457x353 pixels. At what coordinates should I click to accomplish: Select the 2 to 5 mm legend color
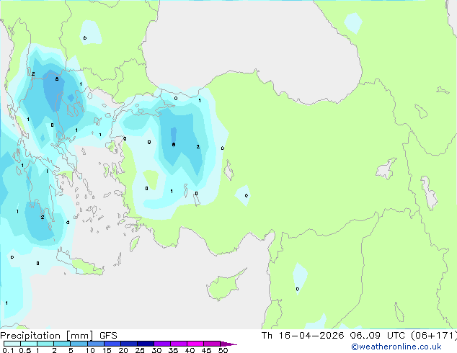point(62,344)
